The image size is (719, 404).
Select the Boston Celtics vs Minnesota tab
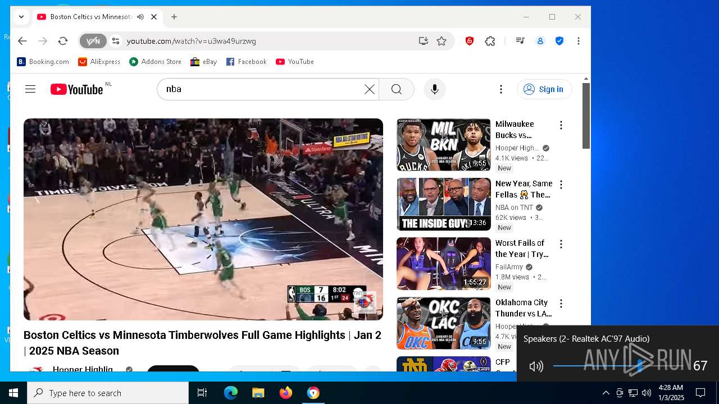point(90,17)
